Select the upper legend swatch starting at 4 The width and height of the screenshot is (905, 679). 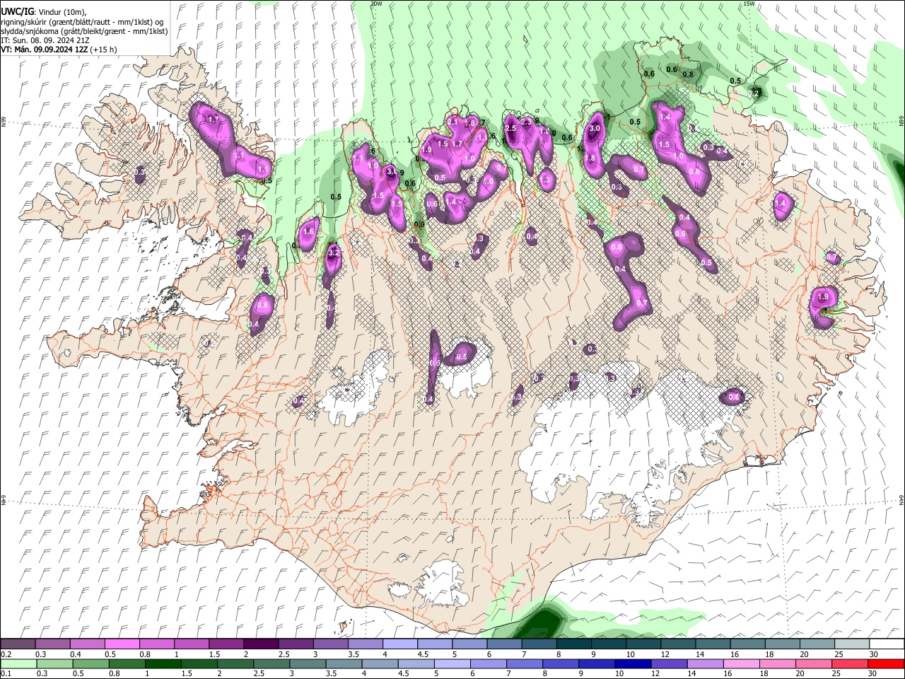[x=399, y=644]
